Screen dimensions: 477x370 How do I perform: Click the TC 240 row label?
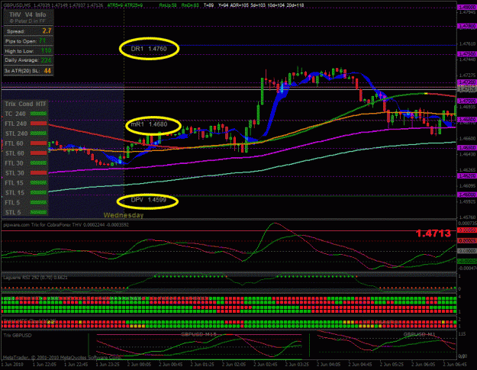pyautogui.click(x=15, y=114)
